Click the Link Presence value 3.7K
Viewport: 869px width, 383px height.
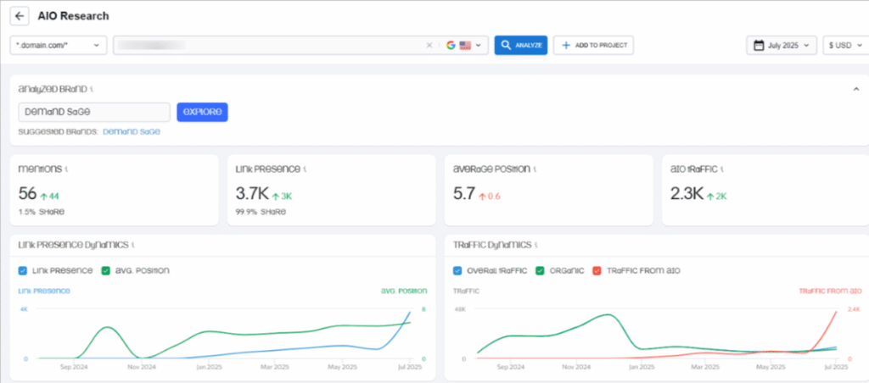[252, 193]
